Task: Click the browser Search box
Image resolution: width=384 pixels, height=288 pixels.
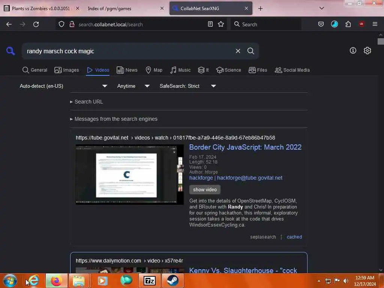Action: 266,24
